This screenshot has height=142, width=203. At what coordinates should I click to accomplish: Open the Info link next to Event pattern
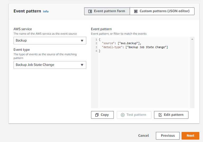[x=46, y=11]
